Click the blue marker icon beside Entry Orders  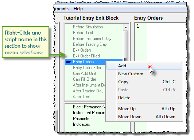coord(69,62)
